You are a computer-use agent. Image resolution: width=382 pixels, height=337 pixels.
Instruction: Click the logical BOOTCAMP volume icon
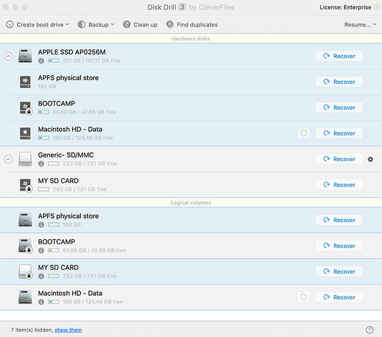click(25, 246)
